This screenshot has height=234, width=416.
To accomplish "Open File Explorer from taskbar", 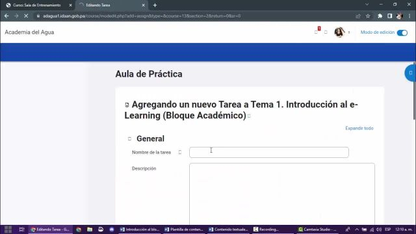I will point(90,229).
